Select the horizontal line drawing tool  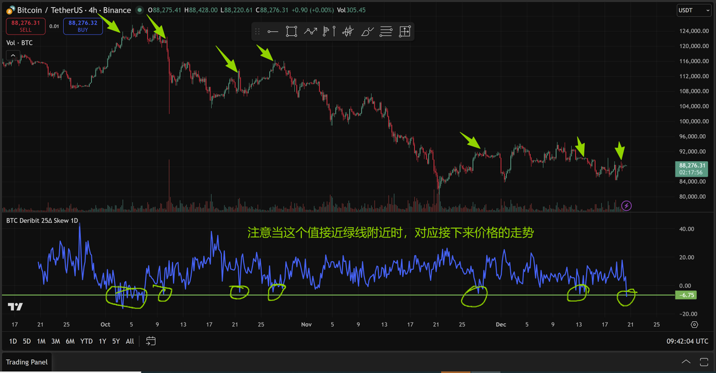coord(273,32)
